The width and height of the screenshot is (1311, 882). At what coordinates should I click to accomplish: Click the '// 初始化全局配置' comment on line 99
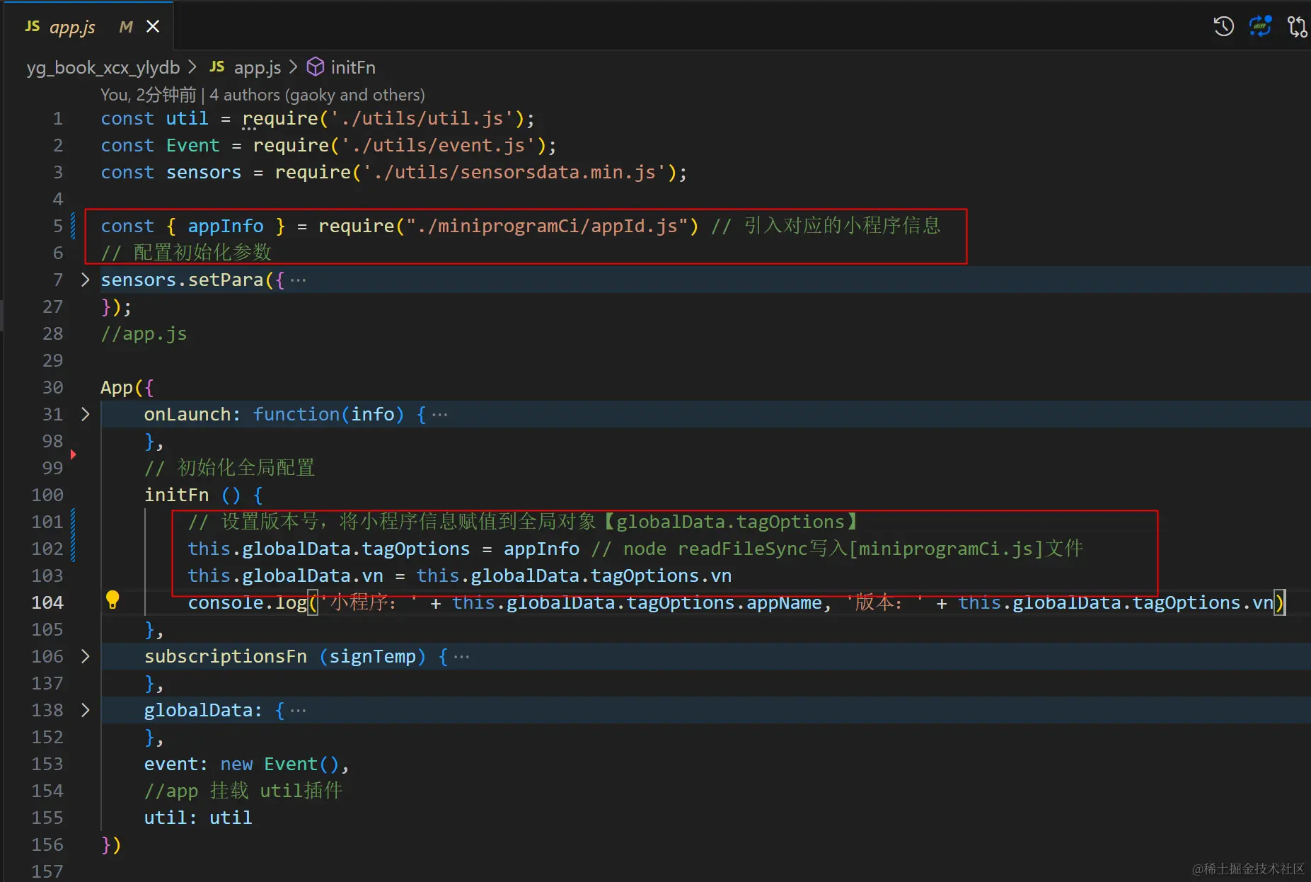[229, 468]
